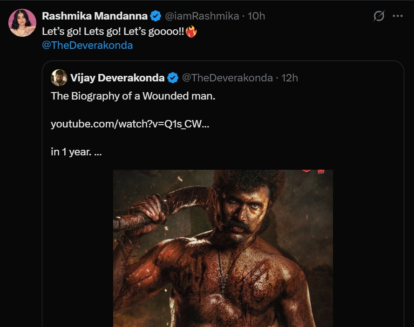Open the youtube.com/watch link text
The height and width of the screenshot is (327, 414).
click(130, 124)
